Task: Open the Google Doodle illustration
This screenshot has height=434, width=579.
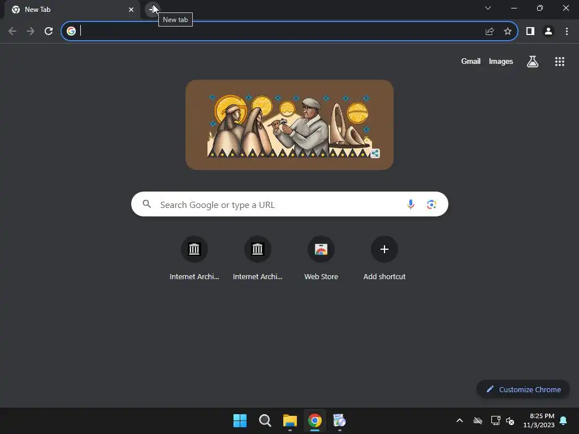Action: 289,125
